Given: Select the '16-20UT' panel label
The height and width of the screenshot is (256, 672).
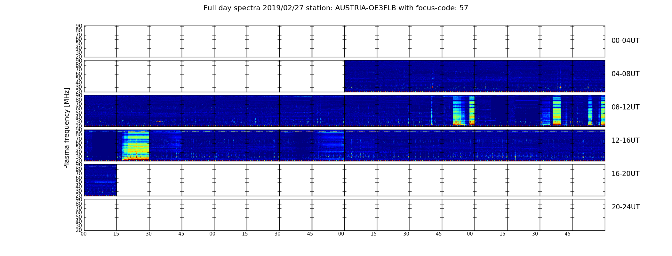Looking at the screenshot, I should pos(625,174).
